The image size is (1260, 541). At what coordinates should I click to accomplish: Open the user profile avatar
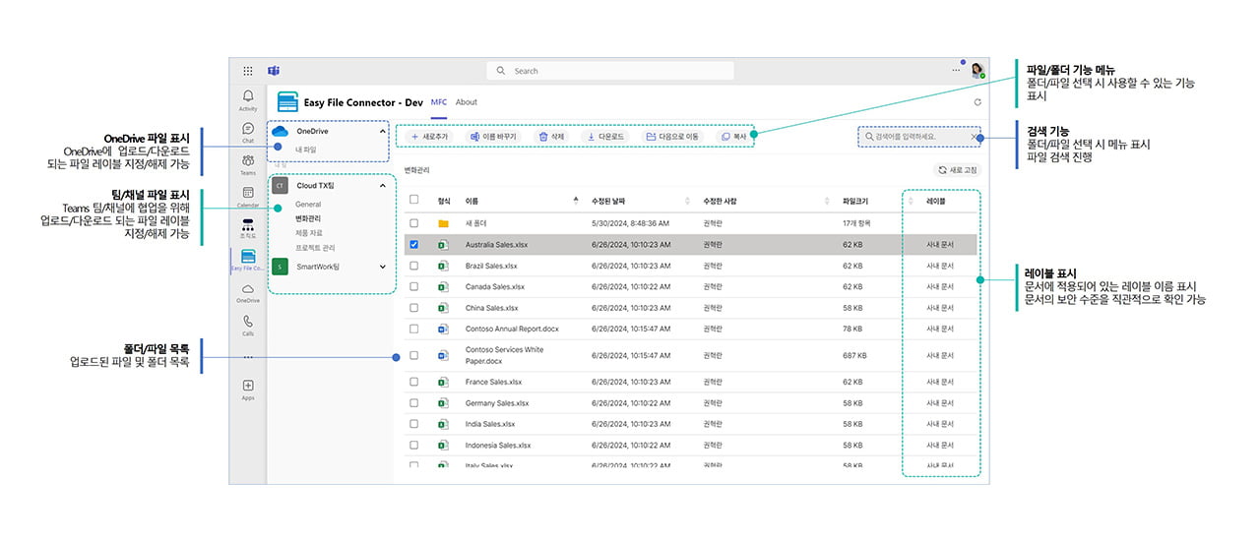(x=976, y=71)
